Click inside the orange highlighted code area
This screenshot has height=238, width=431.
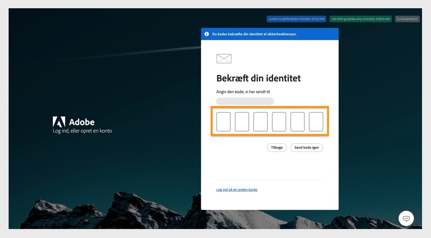(x=270, y=121)
